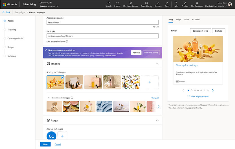Open the Account dropdown chevron

click(x=57, y=6)
